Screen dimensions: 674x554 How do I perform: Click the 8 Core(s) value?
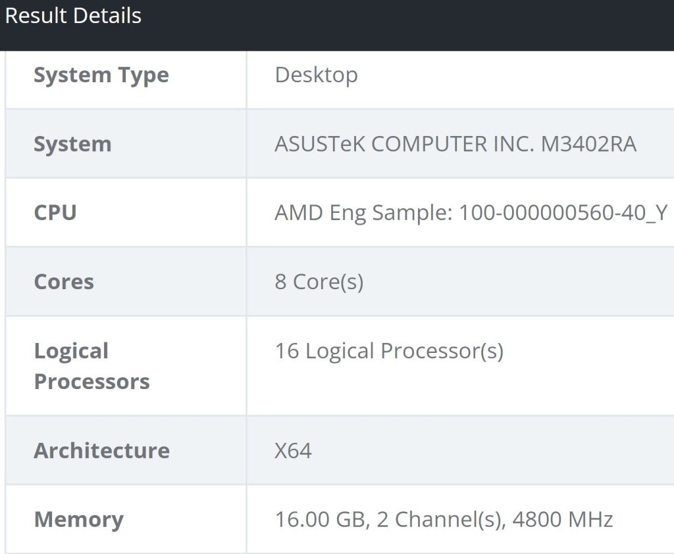[x=319, y=282]
